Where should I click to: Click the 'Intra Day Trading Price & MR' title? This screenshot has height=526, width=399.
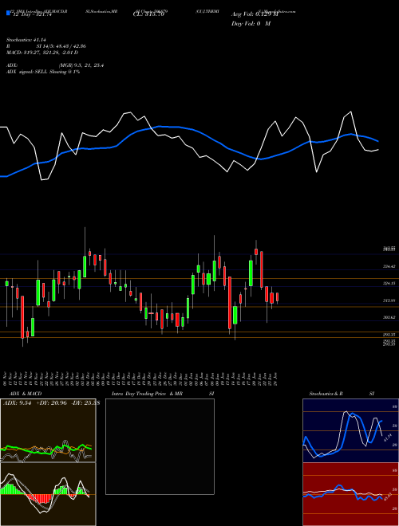(x=147, y=394)
